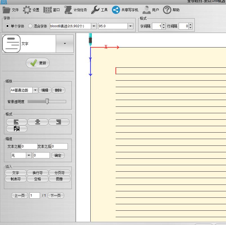Click the indent value field beside 无
This screenshot has width=226, height=225.
click(x=41, y=155)
